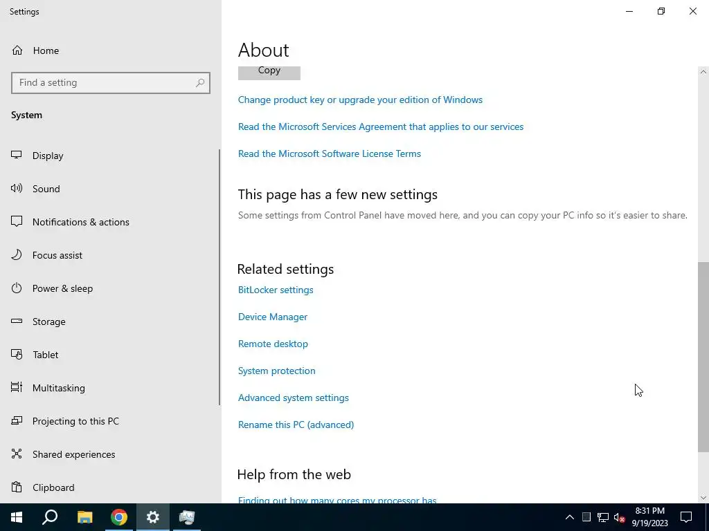Click Finding out how many cores link

[x=337, y=499]
